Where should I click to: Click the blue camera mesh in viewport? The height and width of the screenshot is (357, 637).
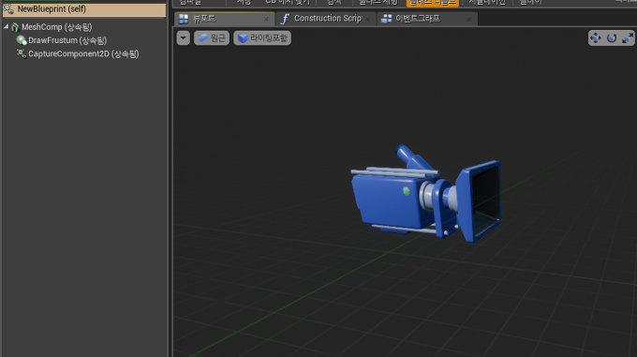425,194
